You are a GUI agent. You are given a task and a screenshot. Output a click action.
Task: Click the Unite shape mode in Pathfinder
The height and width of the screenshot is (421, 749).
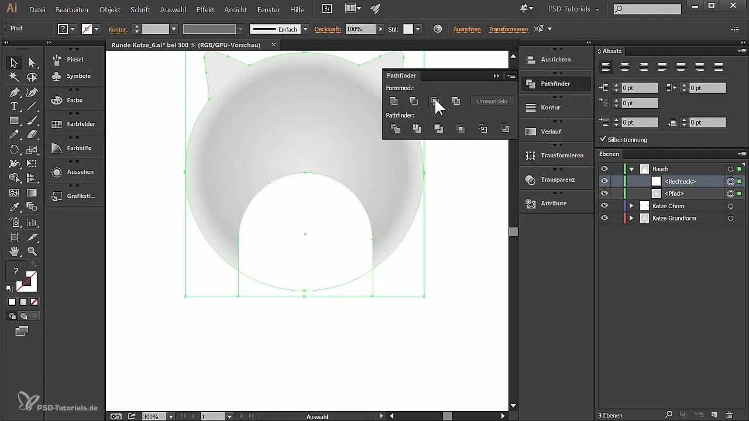394,101
